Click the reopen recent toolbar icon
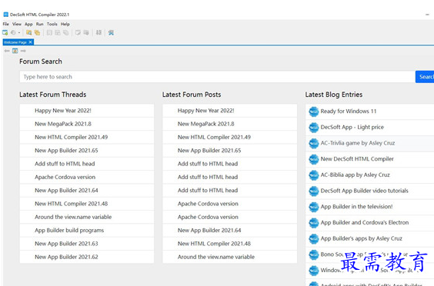Image resolution: width=434 pixels, height=286 pixels. (x=13, y=32)
